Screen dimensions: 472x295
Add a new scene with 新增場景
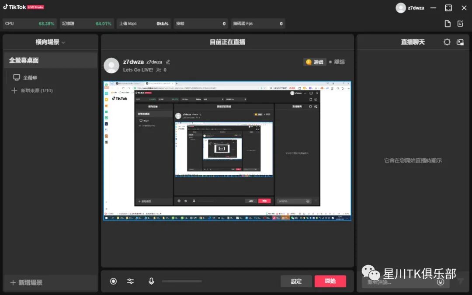tap(26, 282)
